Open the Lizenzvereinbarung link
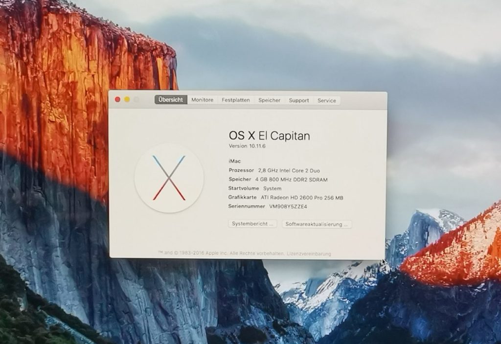Viewport: 501px width, 344px height. click(309, 254)
